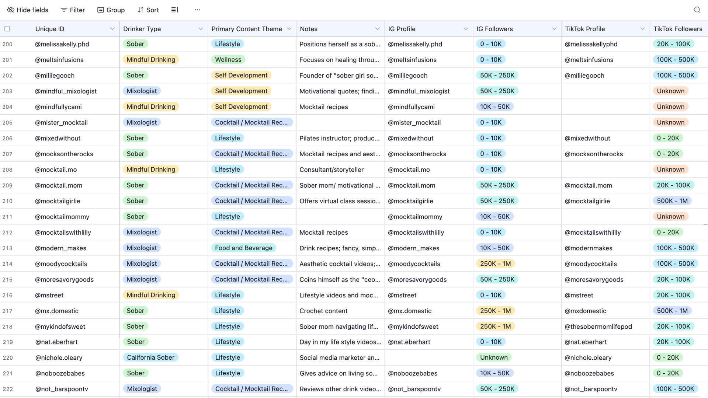Expand the Unique ID column dropdown
This screenshot has width=708, height=398.
click(112, 29)
